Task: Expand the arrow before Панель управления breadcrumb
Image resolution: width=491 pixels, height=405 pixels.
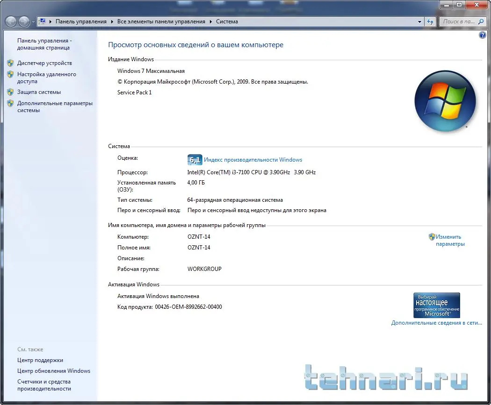Action: click(x=51, y=21)
